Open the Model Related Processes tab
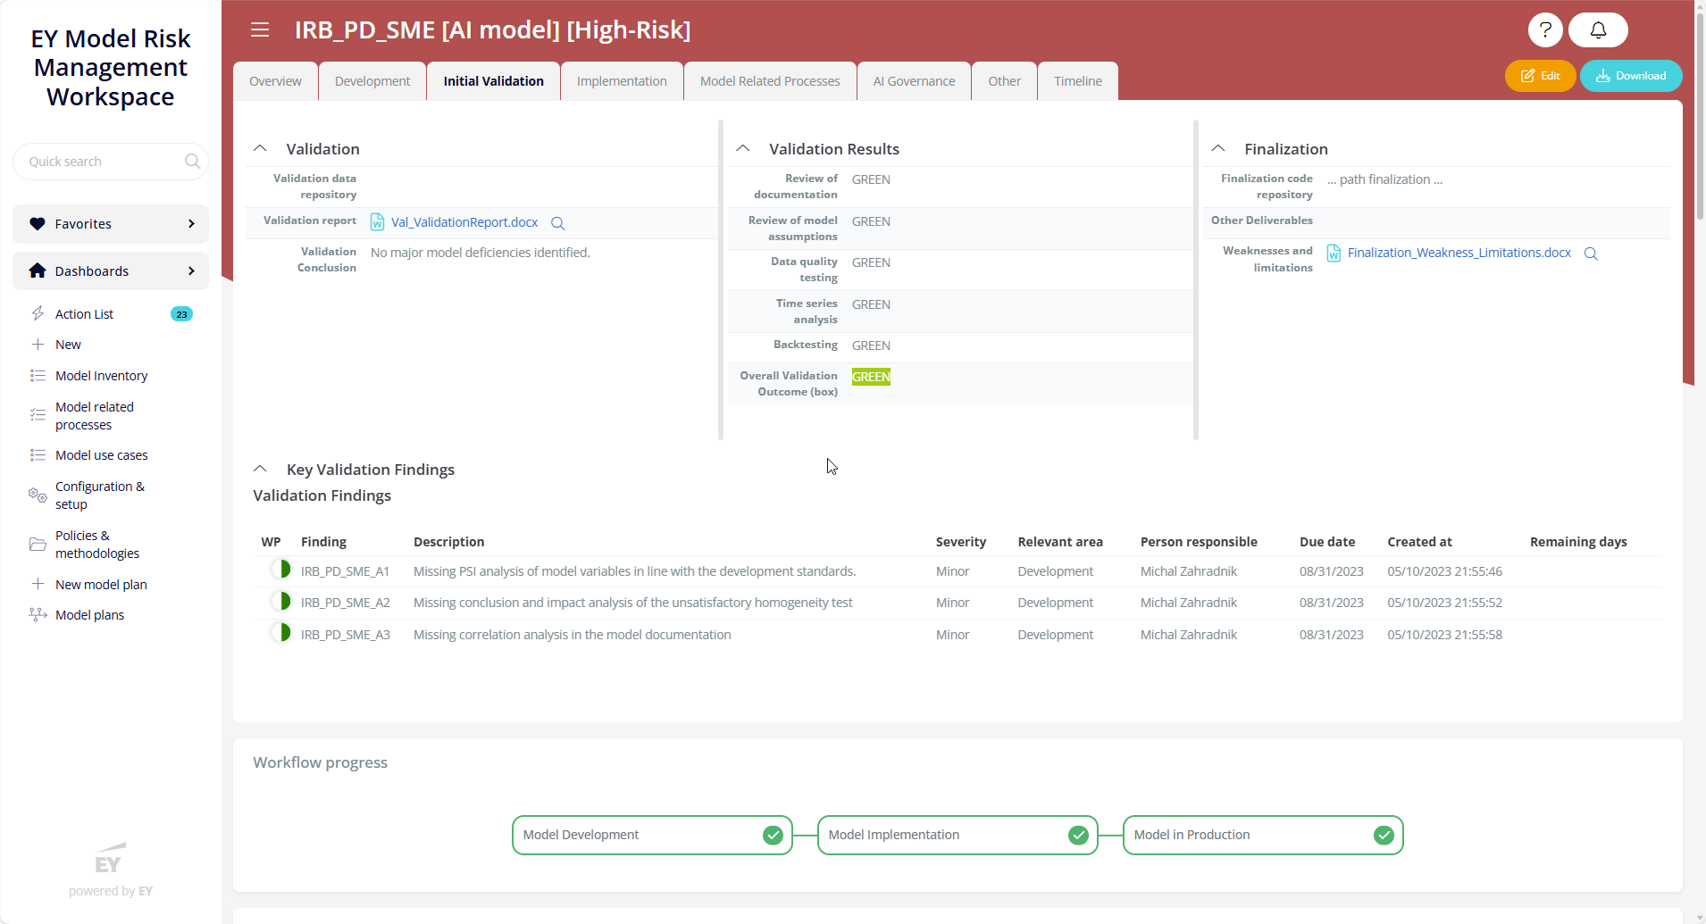1706x924 pixels. pos(770,81)
